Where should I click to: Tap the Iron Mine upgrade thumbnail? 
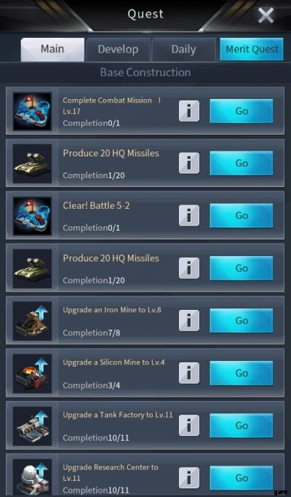32,321
